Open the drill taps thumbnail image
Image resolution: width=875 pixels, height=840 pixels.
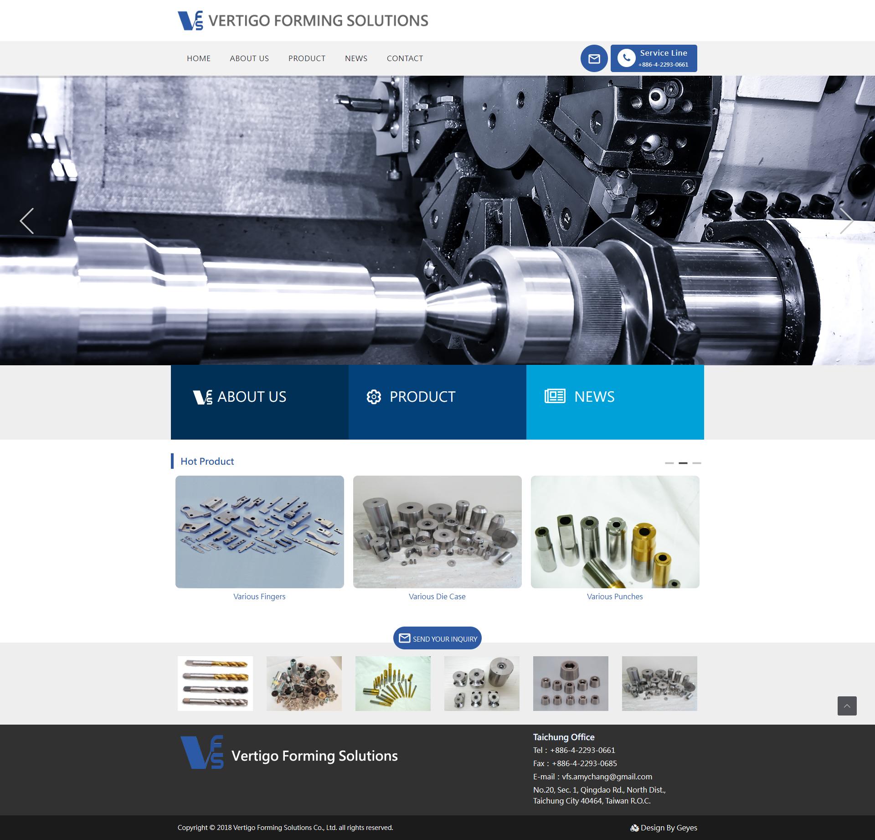coord(215,684)
